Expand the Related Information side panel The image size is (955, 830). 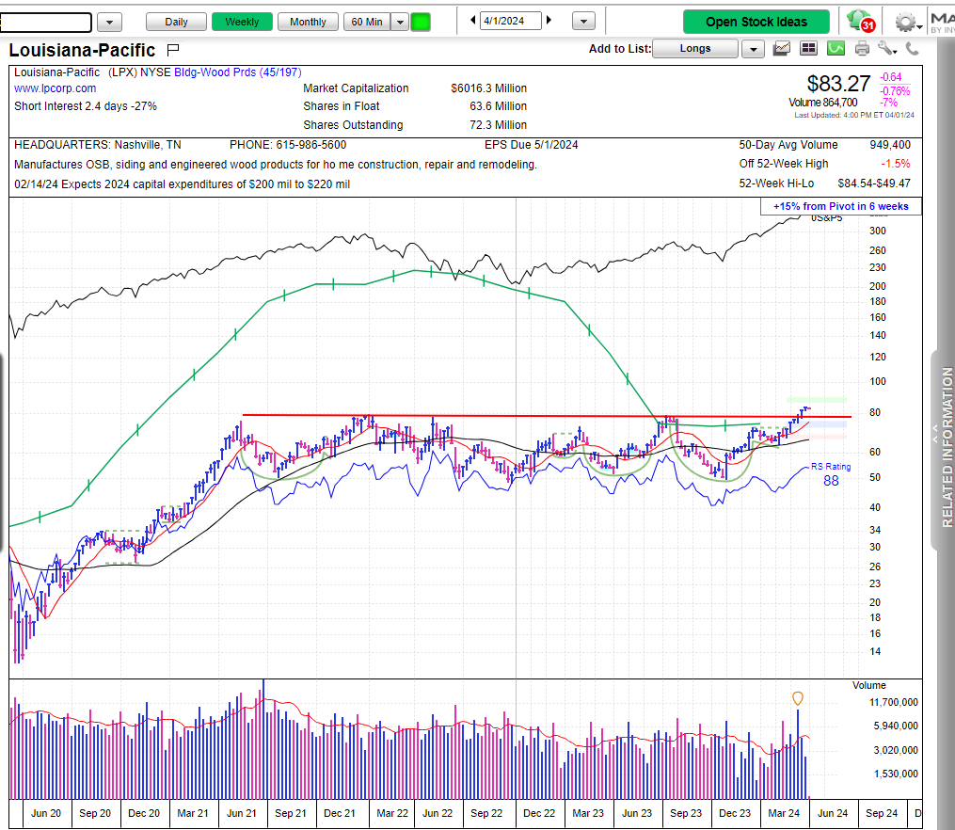pyautogui.click(x=945, y=448)
